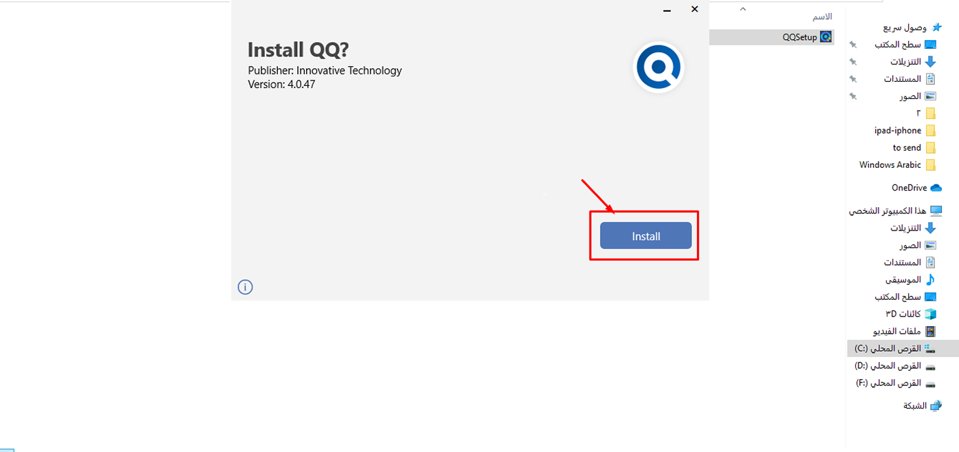
Task: Click the blue Install button
Action: (645, 236)
